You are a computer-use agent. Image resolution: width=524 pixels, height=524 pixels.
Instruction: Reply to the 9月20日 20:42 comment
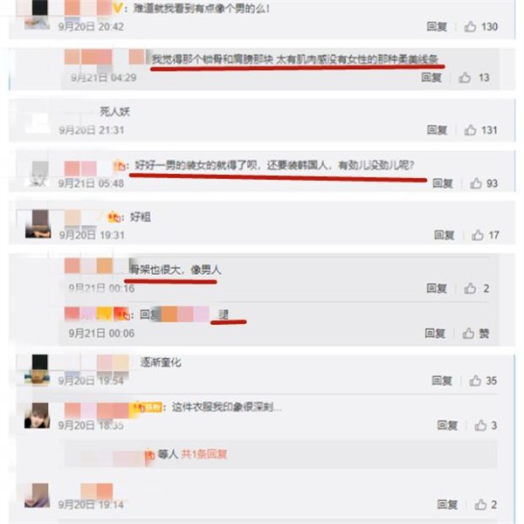click(x=437, y=26)
